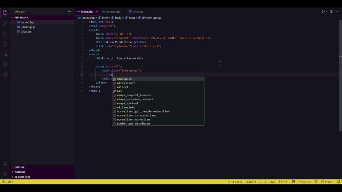
Task: Open the Run and Debug view
Action: pos(5,33)
